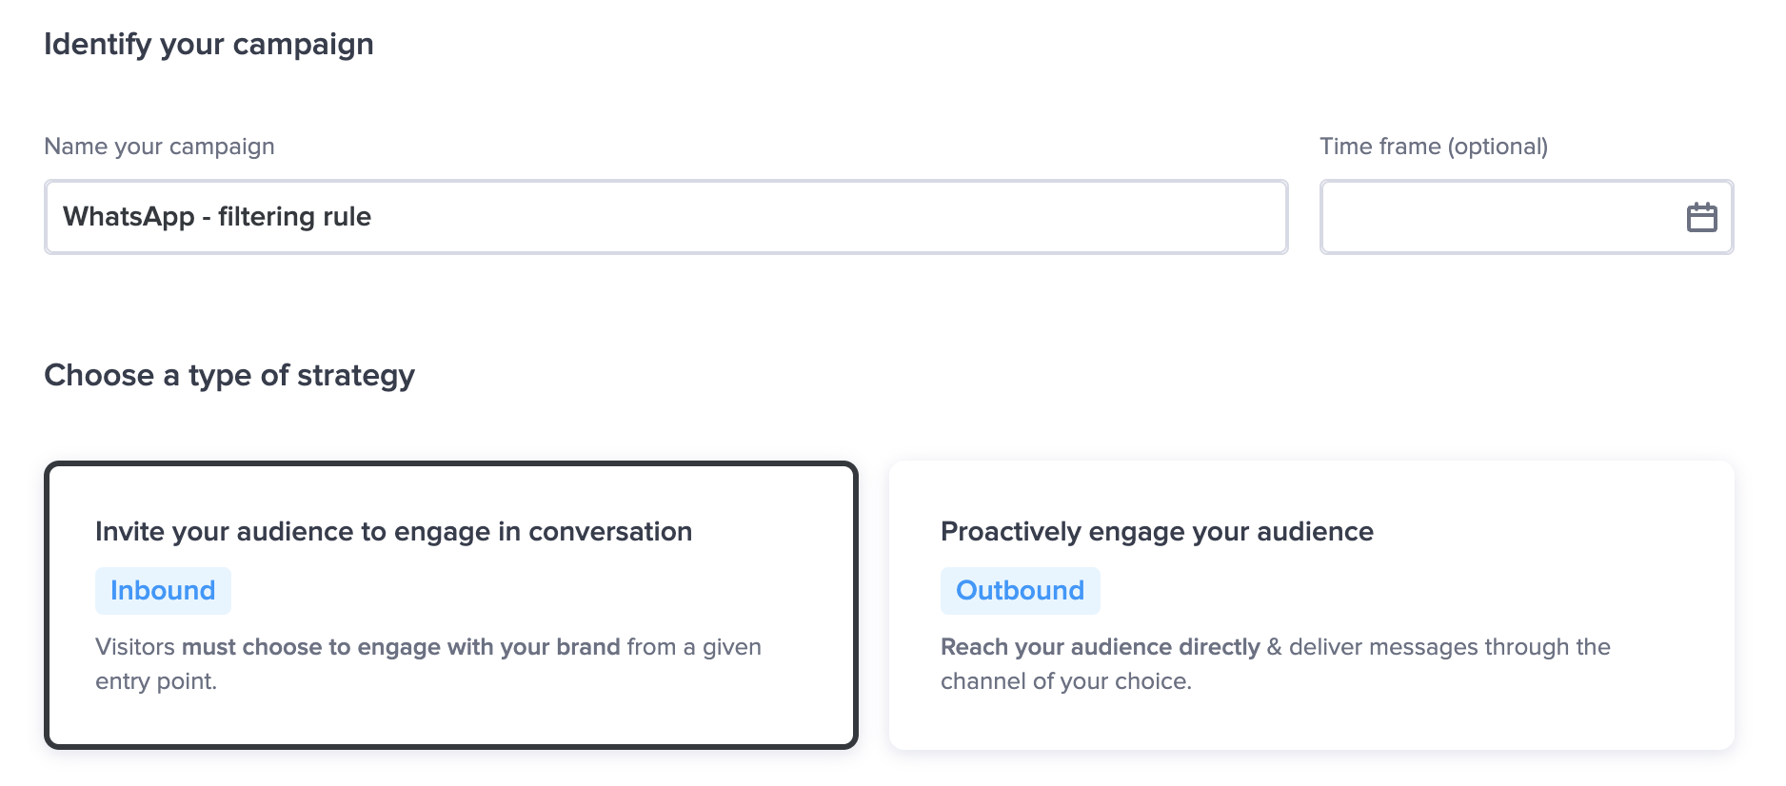1786x786 pixels.
Task: Click 'entry point.' text in Inbound card
Action: point(156,681)
